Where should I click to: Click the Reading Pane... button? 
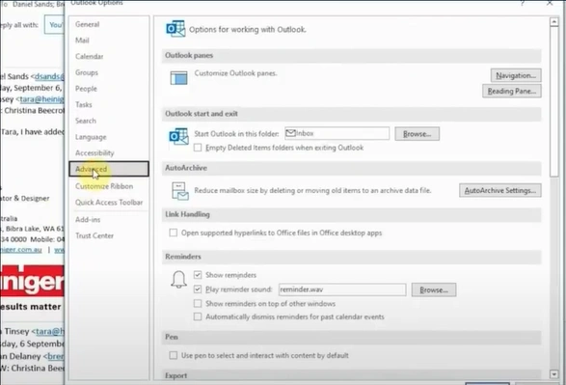pyautogui.click(x=511, y=91)
